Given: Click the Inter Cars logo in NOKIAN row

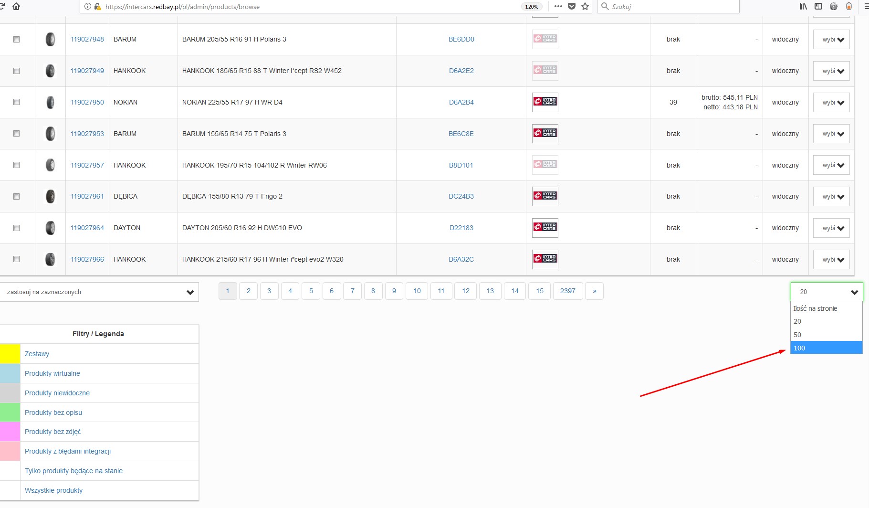Looking at the screenshot, I should pyautogui.click(x=545, y=102).
